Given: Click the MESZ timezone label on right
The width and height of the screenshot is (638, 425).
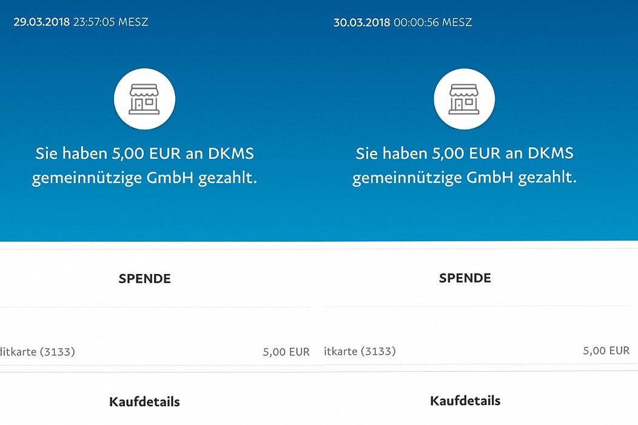Looking at the screenshot, I should point(457,22).
